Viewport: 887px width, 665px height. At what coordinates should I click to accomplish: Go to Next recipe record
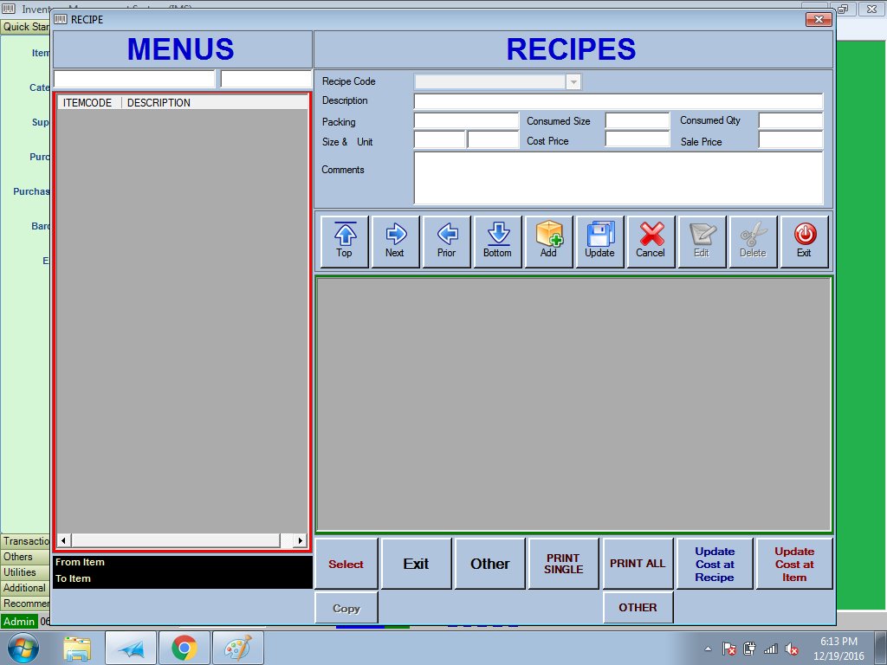tap(395, 241)
